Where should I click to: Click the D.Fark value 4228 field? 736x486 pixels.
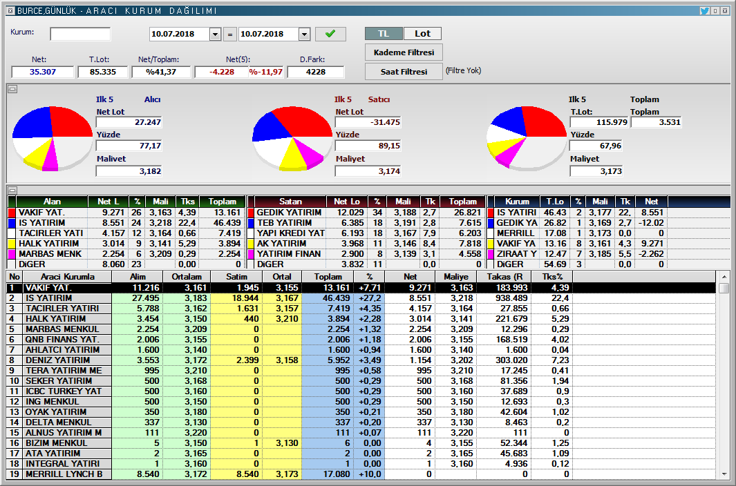point(315,72)
